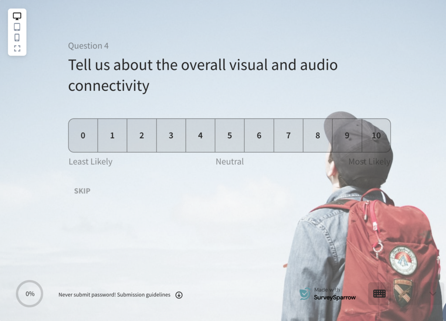Viewport: 446px width, 321px height.
Task: Select rating 1 for connectivity
Action: click(112, 136)
